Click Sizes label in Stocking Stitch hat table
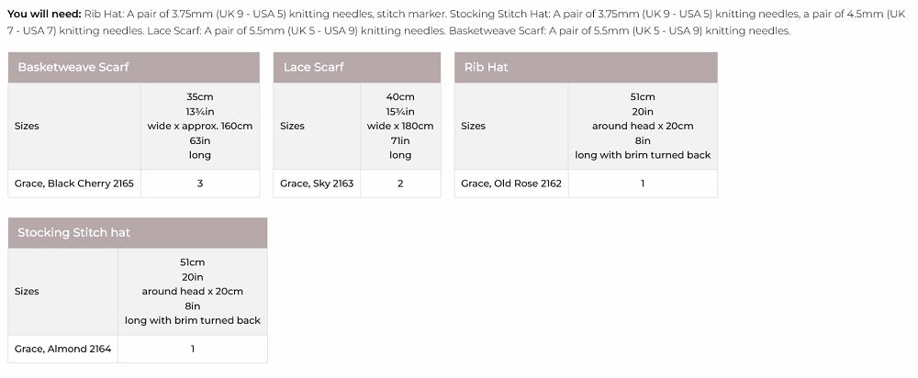The height and width of the screenshot is (378, 918). 28,291
